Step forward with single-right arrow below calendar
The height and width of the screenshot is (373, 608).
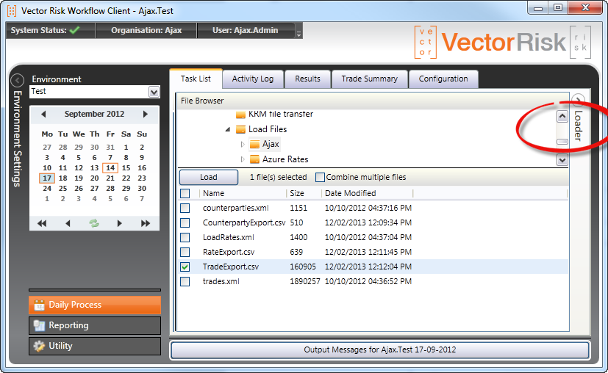(119, 223)
